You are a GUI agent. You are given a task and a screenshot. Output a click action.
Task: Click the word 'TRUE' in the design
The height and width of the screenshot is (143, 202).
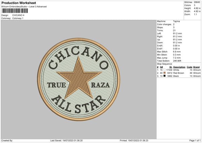(x=57, y=85)
